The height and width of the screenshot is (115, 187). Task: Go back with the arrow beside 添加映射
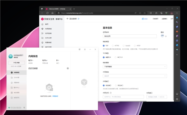[x=68, y=19]
